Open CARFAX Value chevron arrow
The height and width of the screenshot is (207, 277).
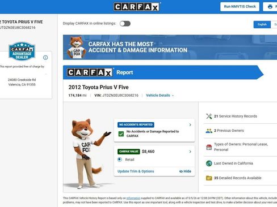(190, 152)
